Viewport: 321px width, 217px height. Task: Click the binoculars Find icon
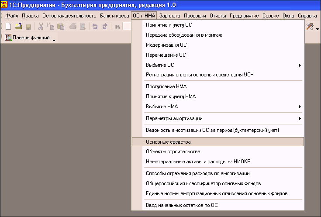coord(117,27)
